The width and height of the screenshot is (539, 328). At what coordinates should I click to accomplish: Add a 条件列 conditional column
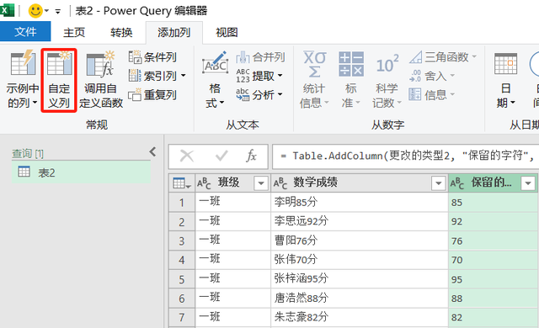coord(152,57)
